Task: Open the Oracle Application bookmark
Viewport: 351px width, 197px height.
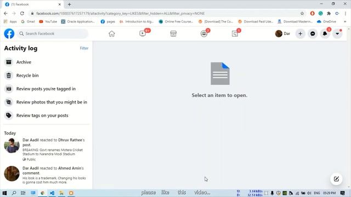Action: 78,21
